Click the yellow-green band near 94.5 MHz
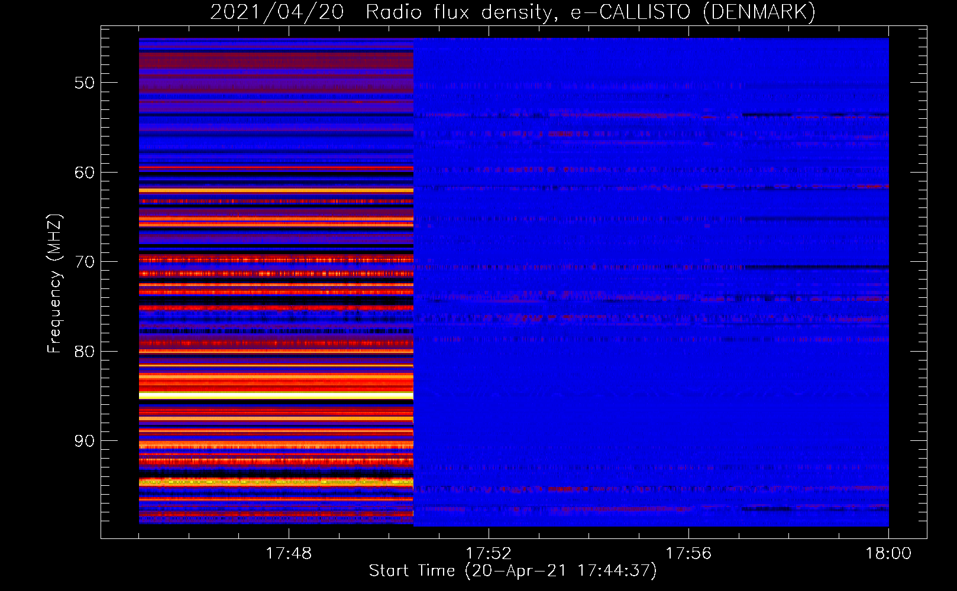This screenshot has height=591, width=957. point(276,482)
